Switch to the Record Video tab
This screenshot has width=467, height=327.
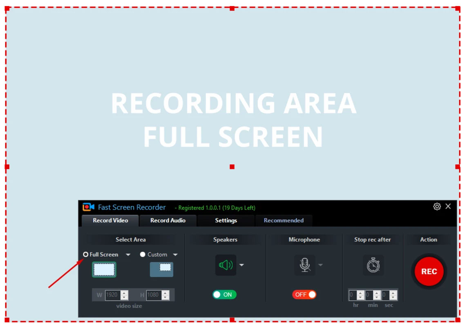(x=110, y=220)
